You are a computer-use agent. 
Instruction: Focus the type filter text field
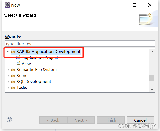coord(80,44)
